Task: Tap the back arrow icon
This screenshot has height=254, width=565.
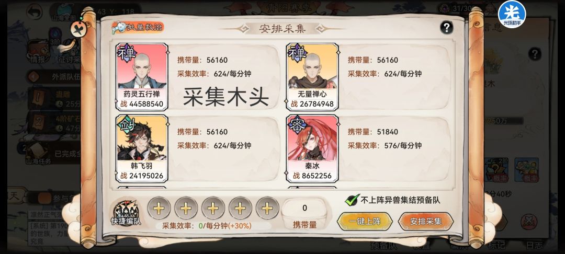Action: pos(35,12)
